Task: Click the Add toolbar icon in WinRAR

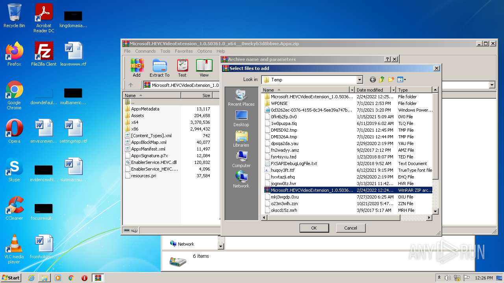Action: click(137, 68)
